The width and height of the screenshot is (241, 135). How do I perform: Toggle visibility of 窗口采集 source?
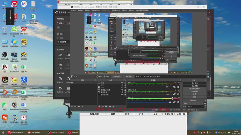122,92
